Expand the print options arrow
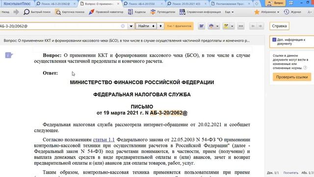 217,26
